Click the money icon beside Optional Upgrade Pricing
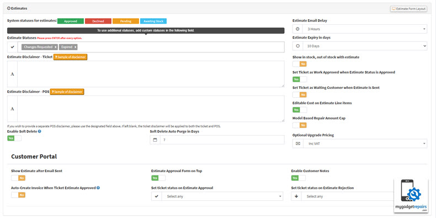This screenshot has width=436, height=218. point(298,143)
